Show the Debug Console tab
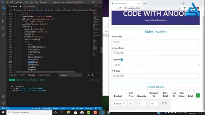Viewport: 205px width, 115px height. click(44, 75)
